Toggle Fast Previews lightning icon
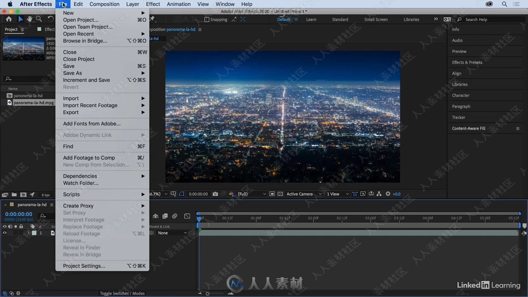The image size is (528, 297). 363,194
